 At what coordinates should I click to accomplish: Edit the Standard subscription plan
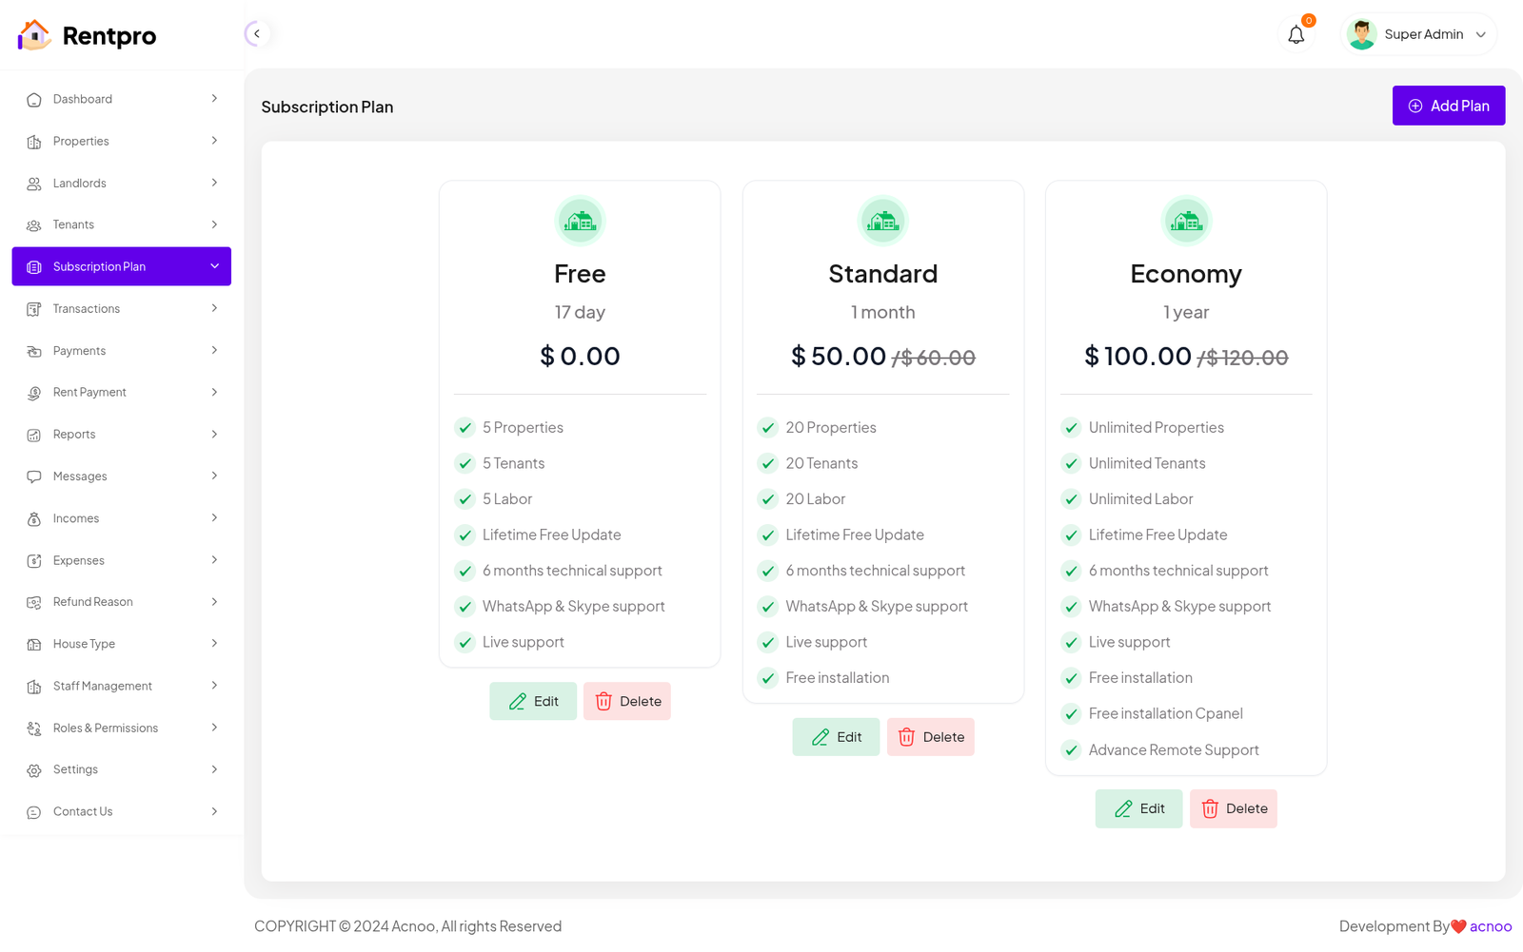836,737
